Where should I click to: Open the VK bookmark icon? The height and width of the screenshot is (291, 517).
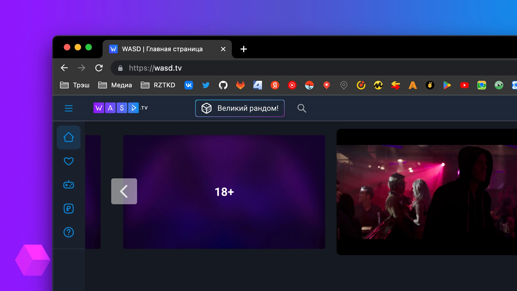coord(188,85)
